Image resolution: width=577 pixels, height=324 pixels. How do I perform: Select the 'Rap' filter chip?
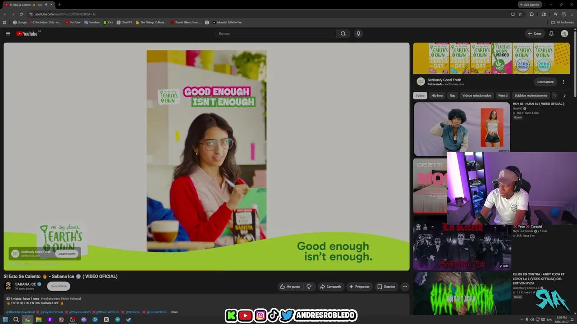point(453,95)
